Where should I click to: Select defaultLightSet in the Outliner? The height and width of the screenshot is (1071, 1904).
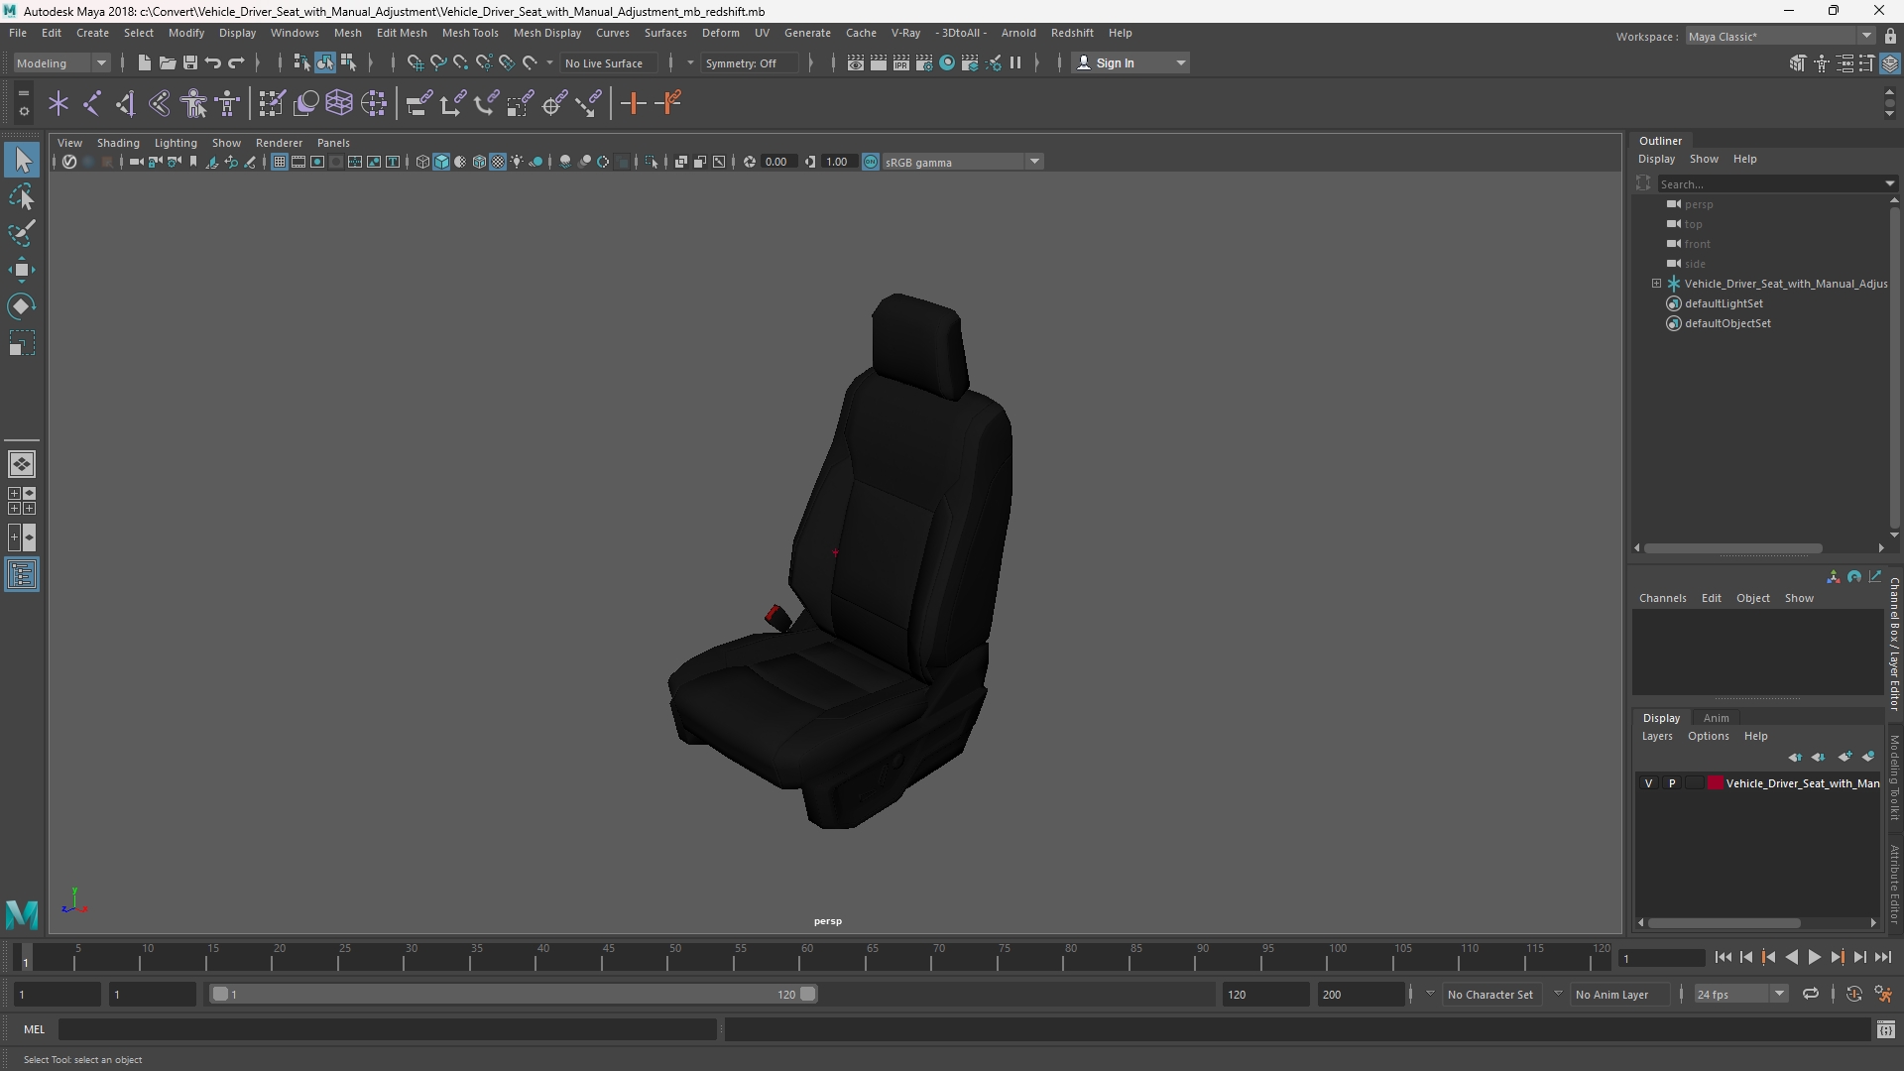(1724, 303)
